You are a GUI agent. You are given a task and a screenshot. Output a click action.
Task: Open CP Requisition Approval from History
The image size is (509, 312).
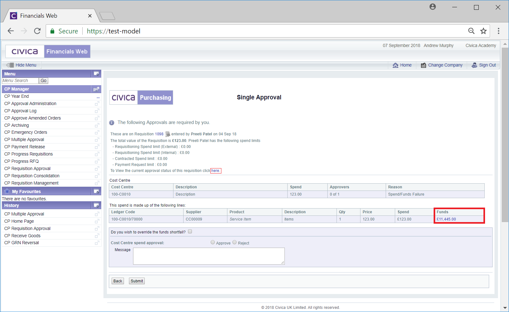tap(27, 228)
